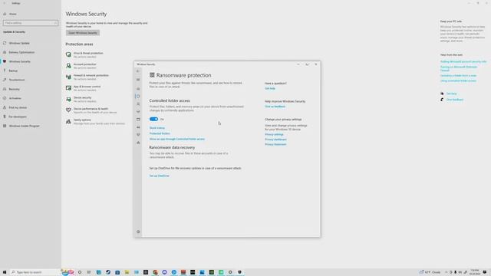This screenshot has width=491, height=276.
Task: Open Settings gear in Windows Security app
Action: pyautogui.click(x=138, y=232)
